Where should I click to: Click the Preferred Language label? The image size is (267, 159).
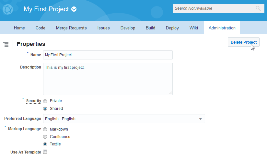point(23,119)
